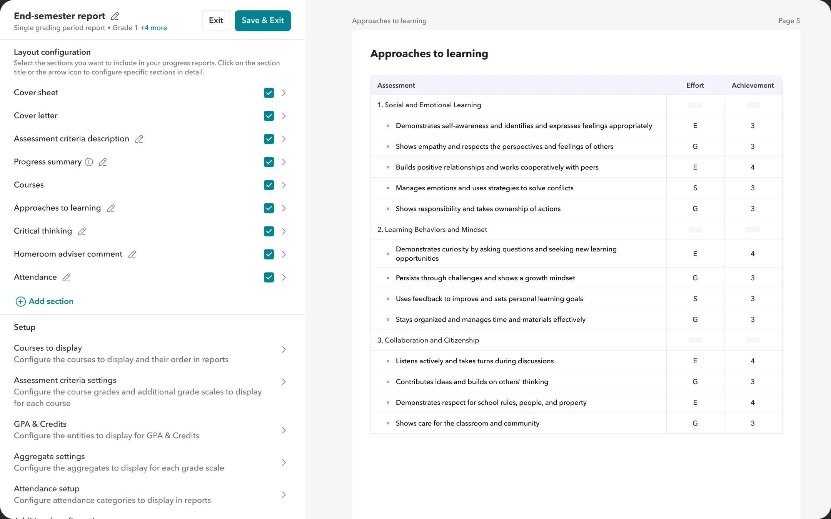Click 'Persists through challenges' row text
Screen dimensions: 831x519
[485, 278]
